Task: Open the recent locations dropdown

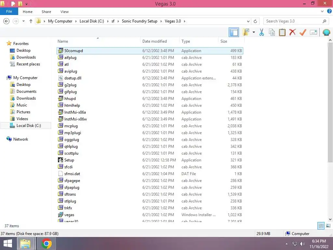Action: [x=23, y=21]
